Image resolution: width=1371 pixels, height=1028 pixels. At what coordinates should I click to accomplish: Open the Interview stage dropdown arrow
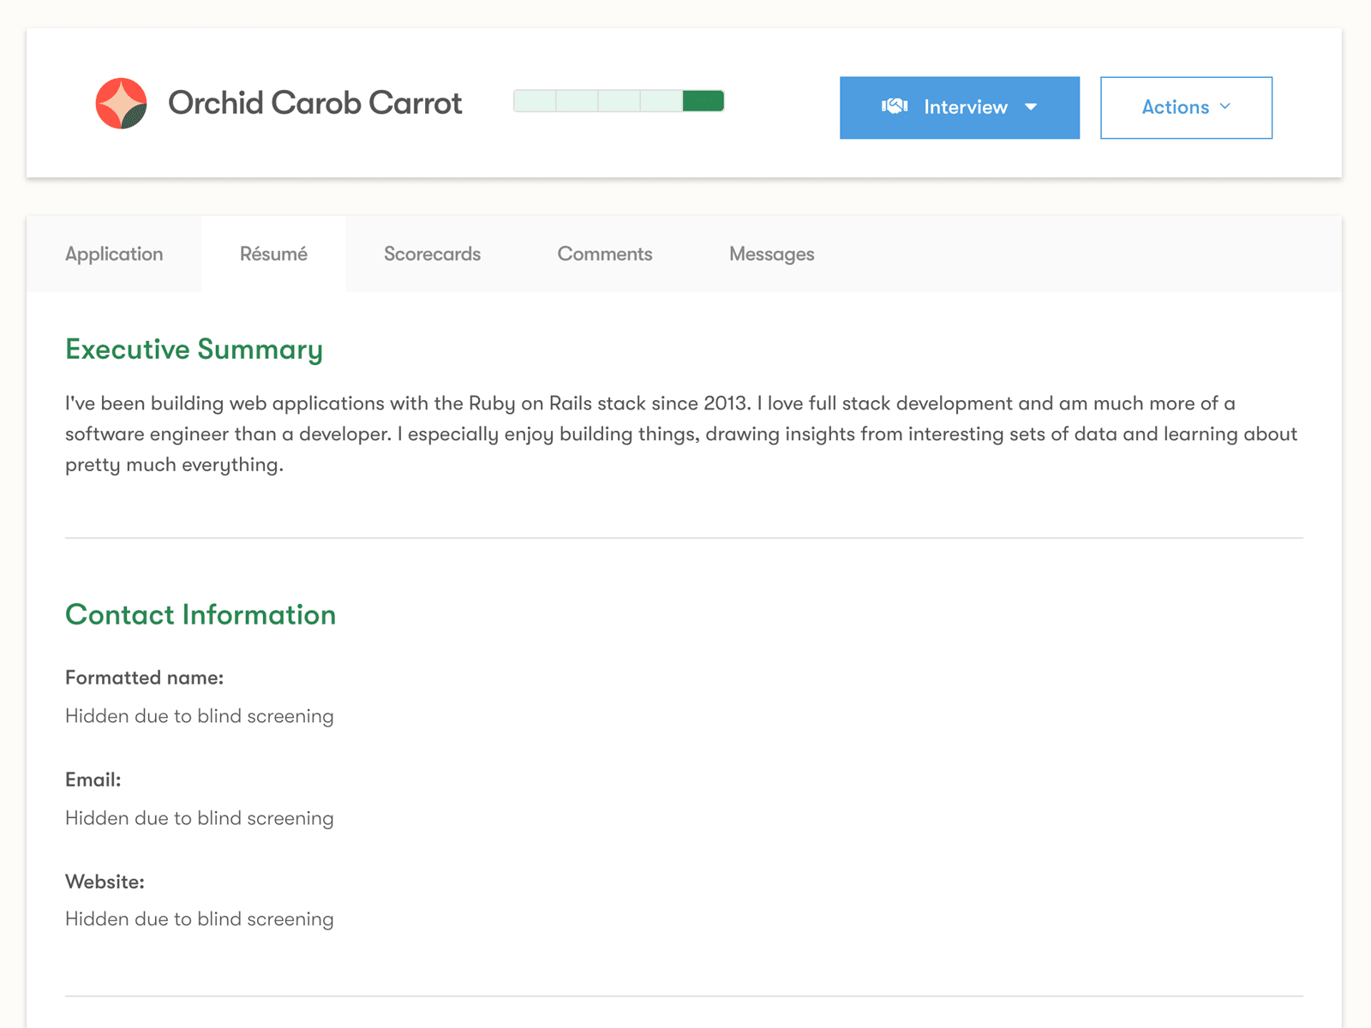[x=1031, y=107]
